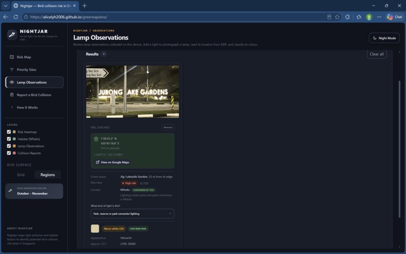This screenshot has height=254, width=406.
Task: Click the external link icon beside Google Maps
Action: (x=98, y=162)
